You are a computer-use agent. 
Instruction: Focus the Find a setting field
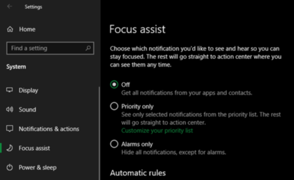coord(50,48)
